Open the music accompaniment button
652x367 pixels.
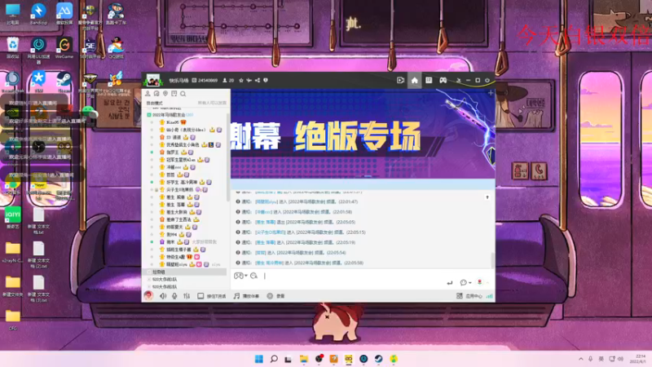click(246, 296)
